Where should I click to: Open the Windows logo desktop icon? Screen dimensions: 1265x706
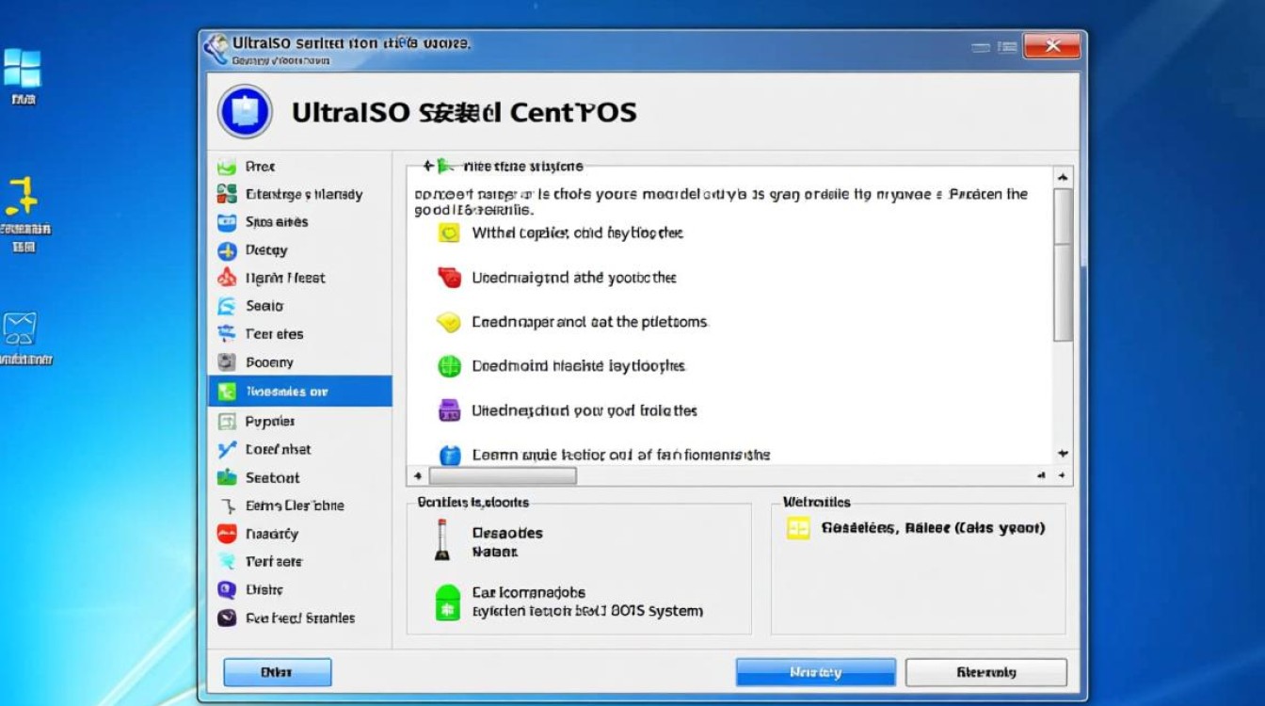tap(23, 69)
